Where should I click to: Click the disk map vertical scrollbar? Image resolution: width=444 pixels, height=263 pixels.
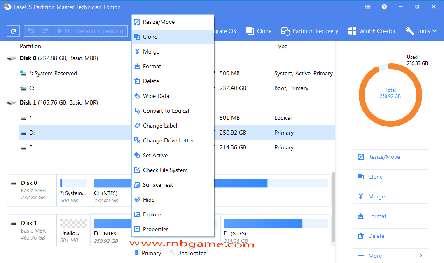tap(333, 207)
